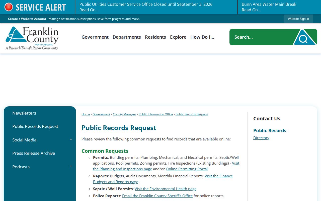The height and width of the screenshot is (201, 321).
Task: Visit the Environmental Health page link
Action: [166, 189]
